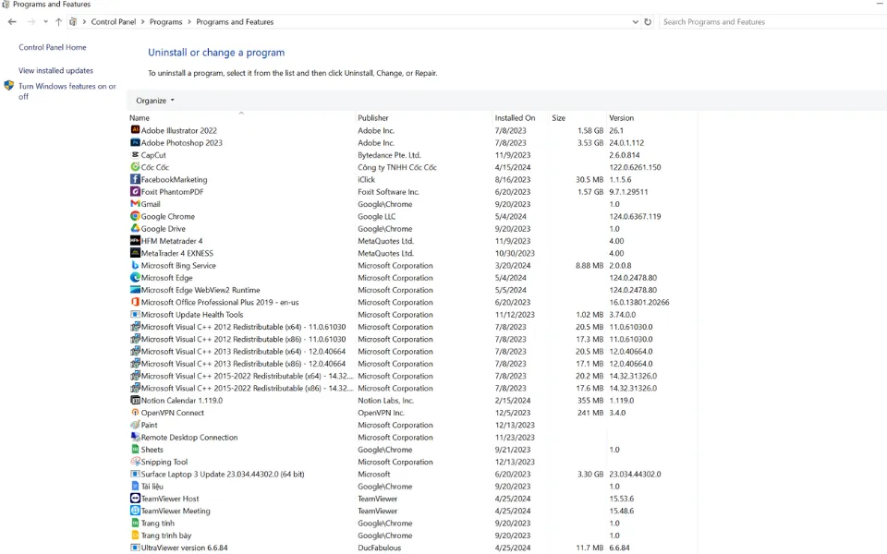Sort programs by Size column header
The height and width of the screenshot is (554, 887).
coord(559,118)
